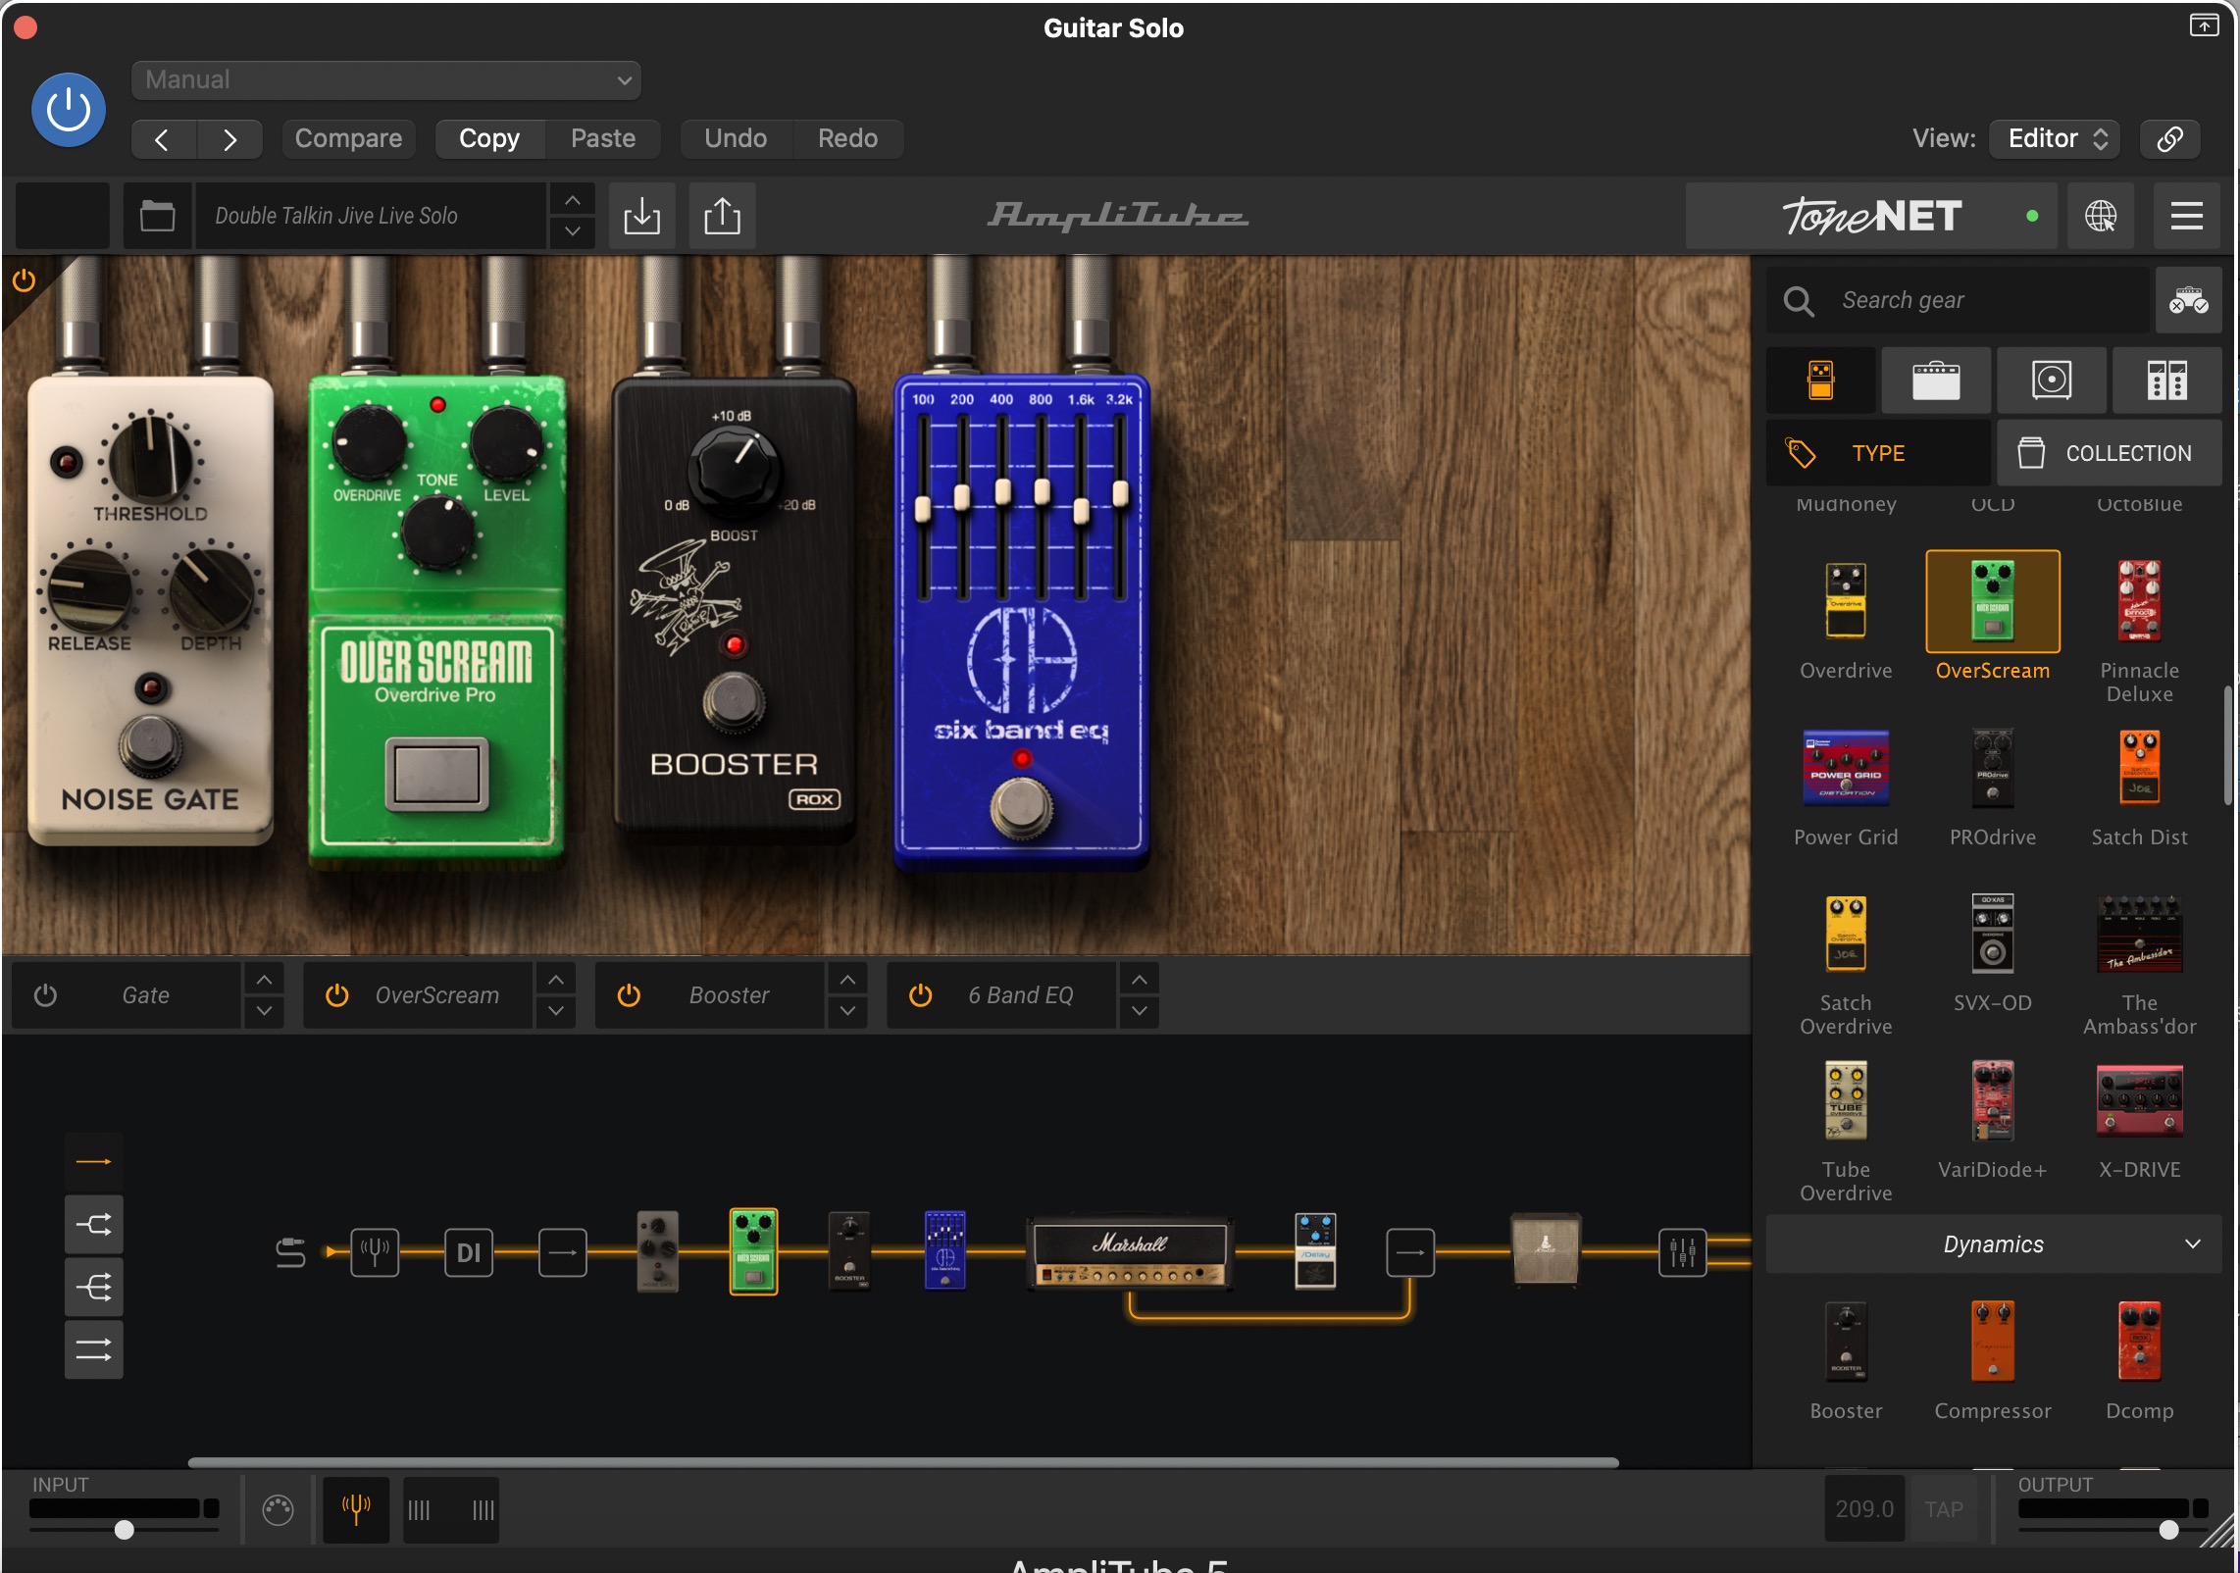2240x1573 pixels.
Task: Click the Noise Gate footswitch
Action: [150, 747]
